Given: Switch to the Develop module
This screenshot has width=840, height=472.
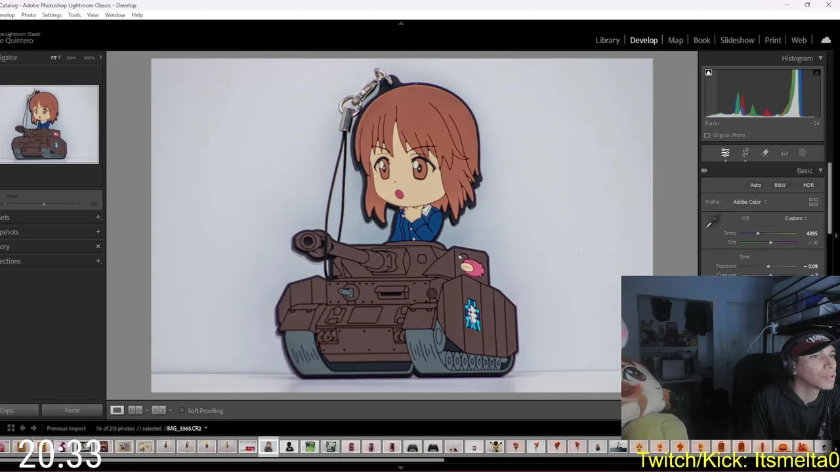Looking at the screenshot, I should point(644,40).
